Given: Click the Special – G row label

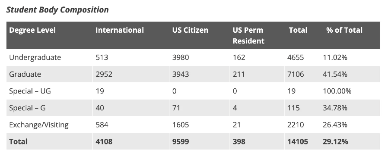Looking at the screenshot, I should [x=27, y=108].
